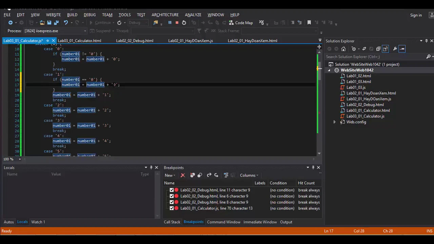Collapse the WebSiteWeb1042 project node

point(329,70)
